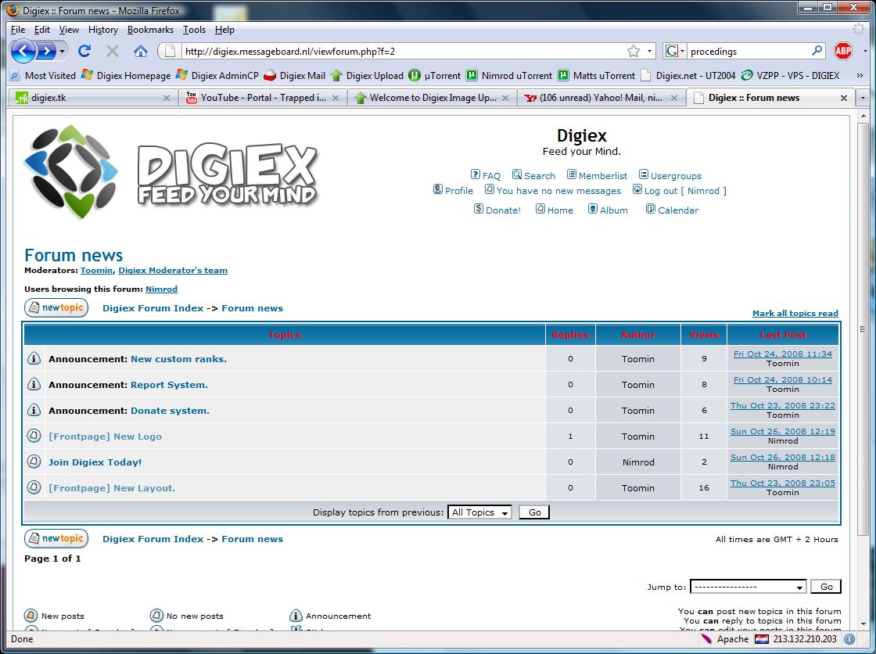Click the Stop loading X icon

pos(113,52)
